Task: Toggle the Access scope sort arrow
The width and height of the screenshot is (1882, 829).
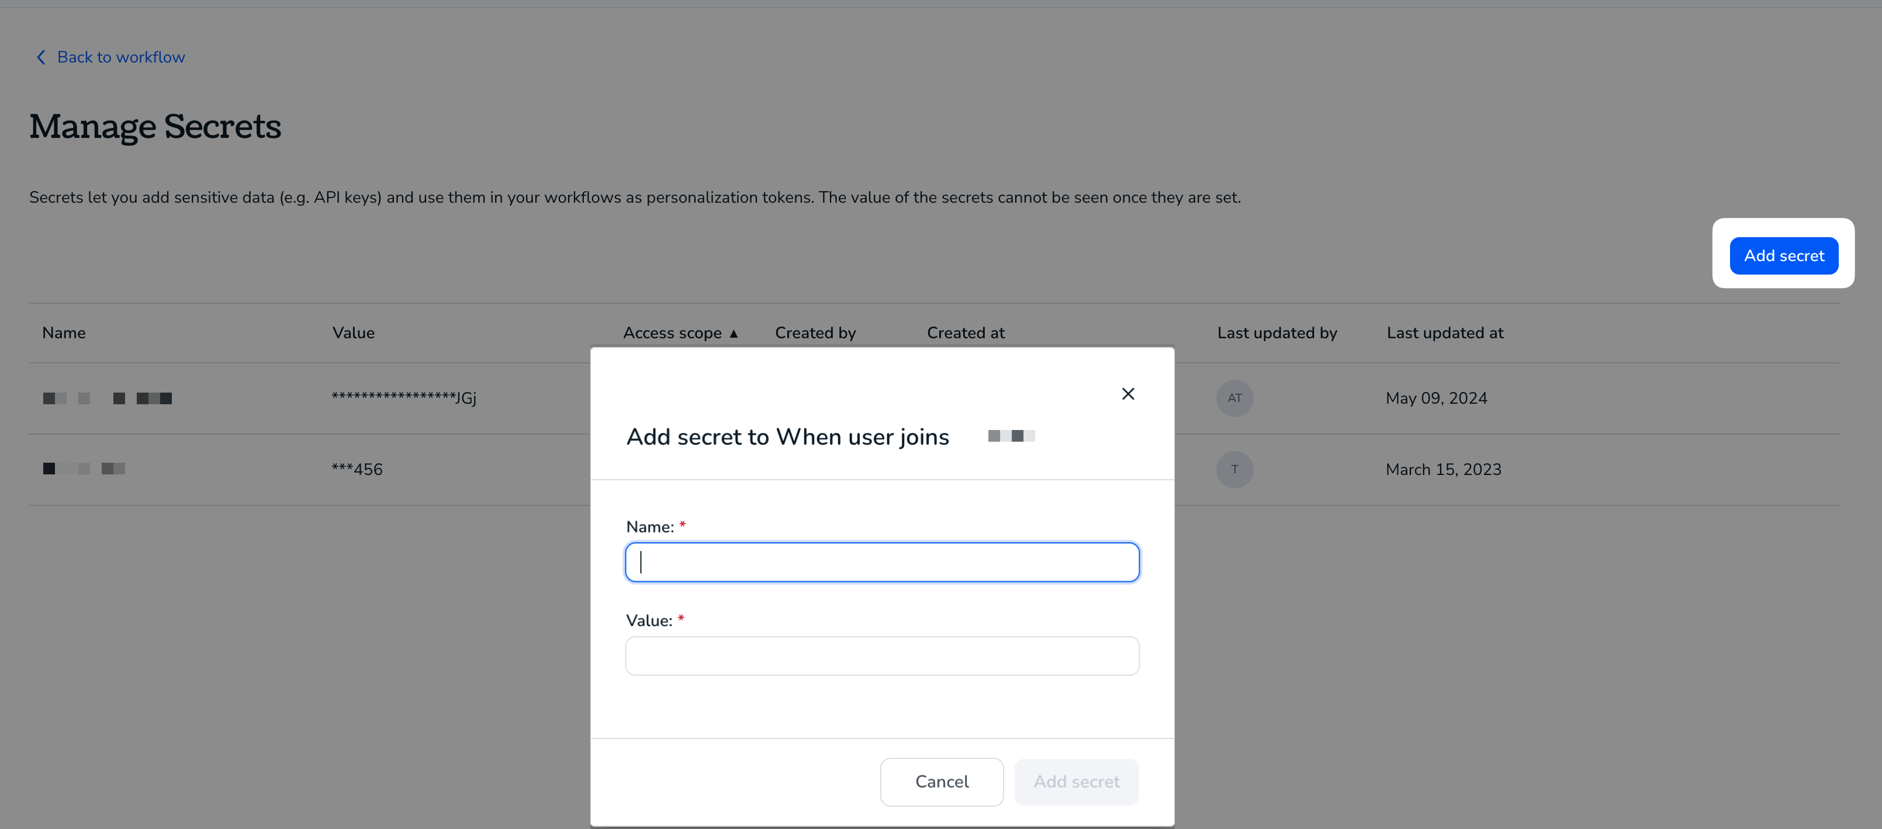Action: pos(734,333)
